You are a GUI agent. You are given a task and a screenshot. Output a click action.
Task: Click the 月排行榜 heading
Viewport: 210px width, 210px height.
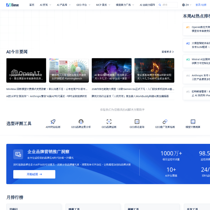point(15,197)
